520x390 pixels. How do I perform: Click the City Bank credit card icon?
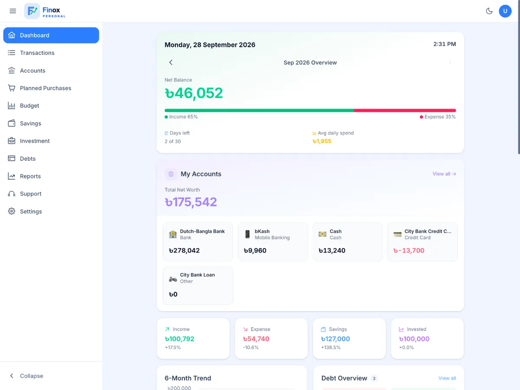coord(397,234)
